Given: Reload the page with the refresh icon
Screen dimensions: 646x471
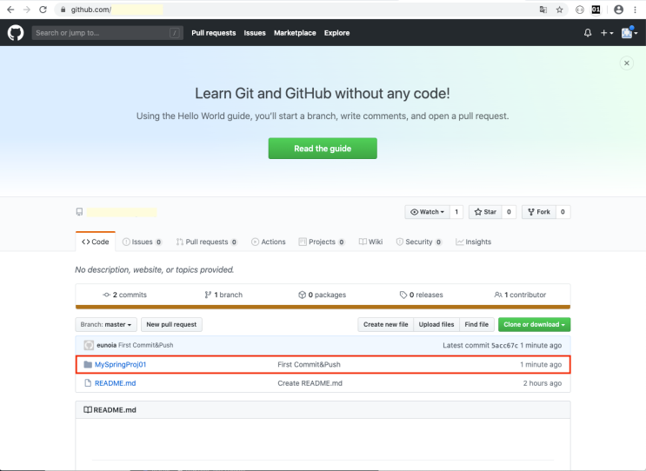Looking at the screenshot, I should tap(43, 10).
